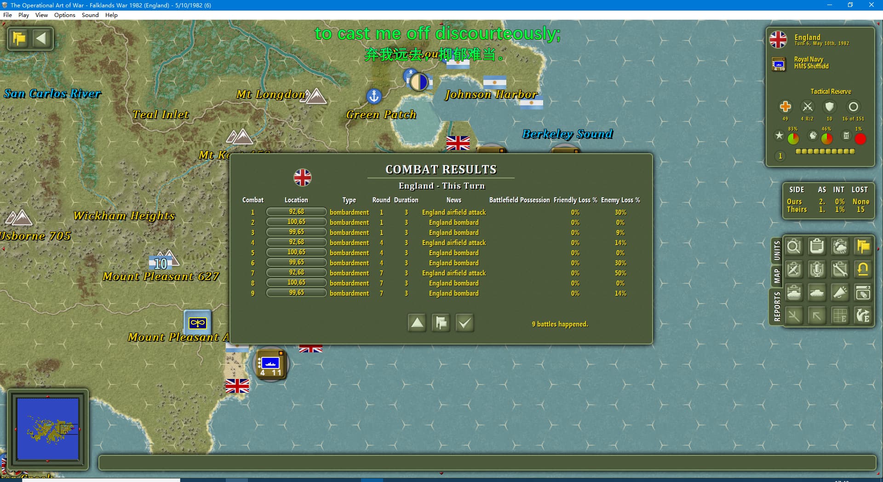
Task: Click the HMS Sheffield unit icon in info panel
Action: click(x=779, y=64)
